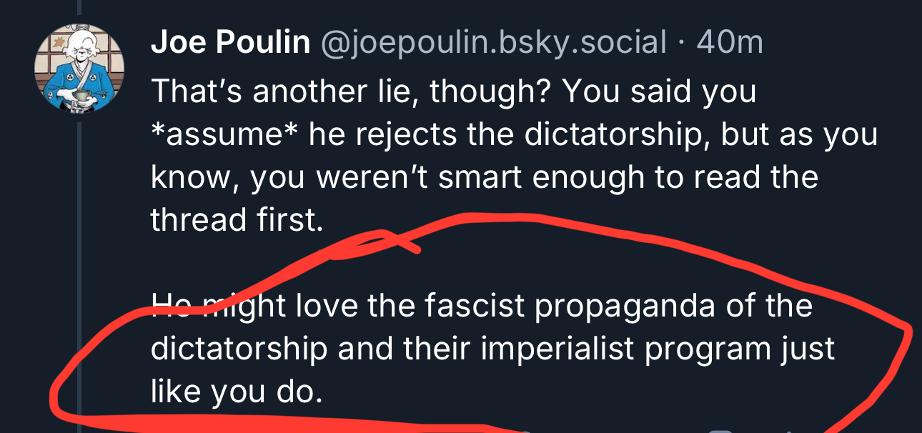This screenshot has width=922, height=433.
Task: Open the 40m post timestamp
Action: coord(730,44)
